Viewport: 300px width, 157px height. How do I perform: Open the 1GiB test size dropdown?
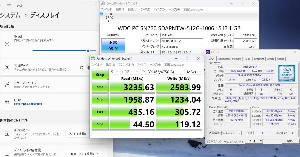coord(129,72)
